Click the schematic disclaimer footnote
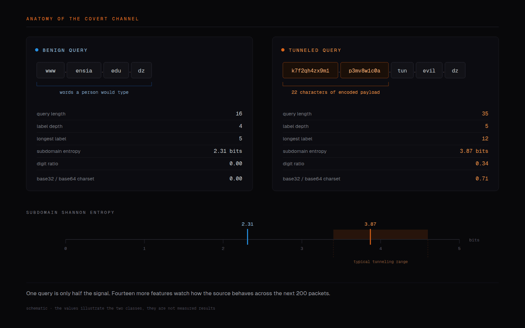 [121, 308]
